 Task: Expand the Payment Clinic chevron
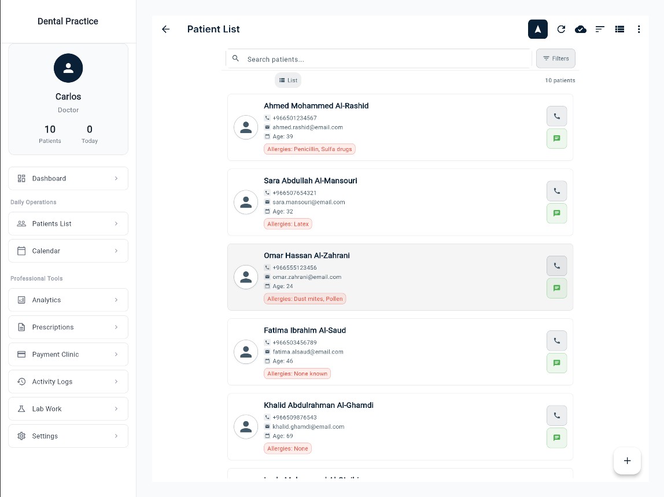pyautogui.click(x=116, y=354)
